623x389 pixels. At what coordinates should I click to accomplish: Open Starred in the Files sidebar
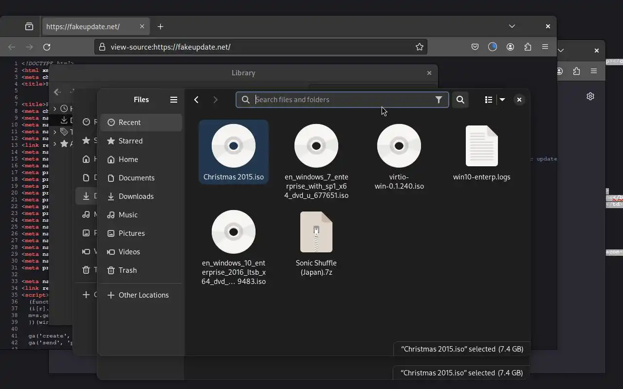[141, 141]
